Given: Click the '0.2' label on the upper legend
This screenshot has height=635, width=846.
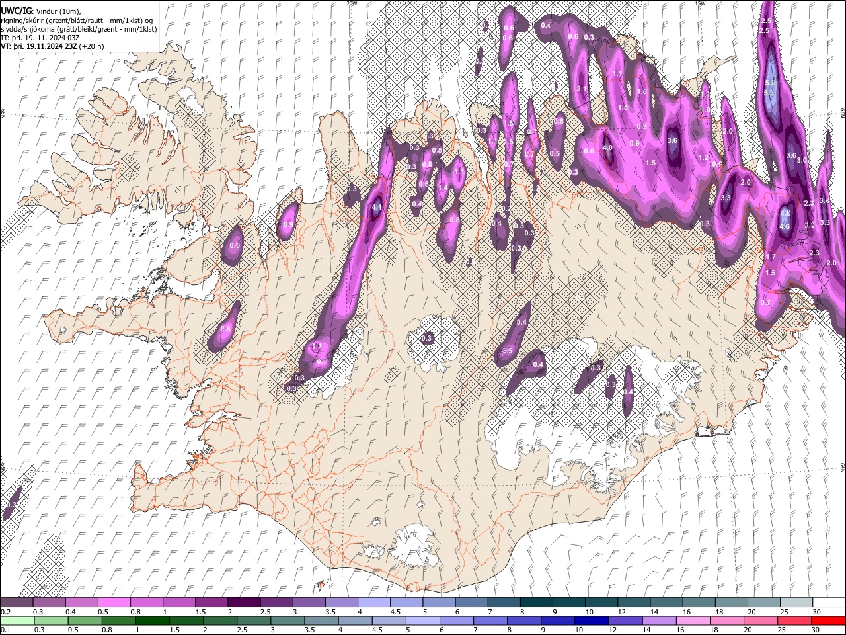Looking at the screenshot, I should [5, 612].
